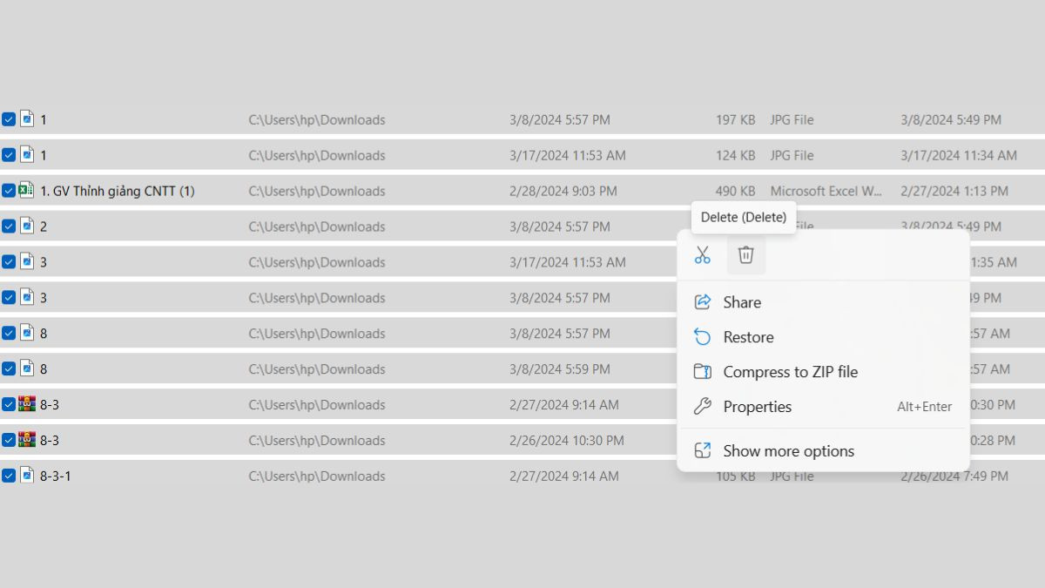Click the Delete trash can icon
This screenshot has width=1045, height=588.
[746, 255]
